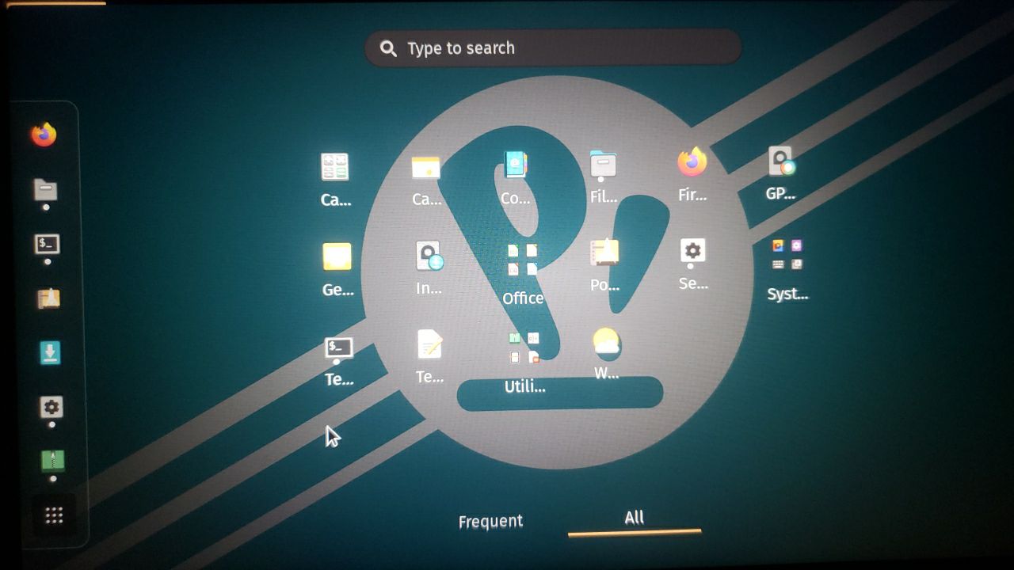This screenshot has height=570, width=1014.
Task: Open the yellow Geary mail app
Action: [337, 257]
